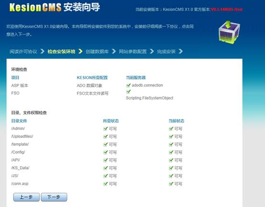Viewport: 265px width, 207px height.
Task: Click the 环境检查 section heading
Action: coord(19,69)
